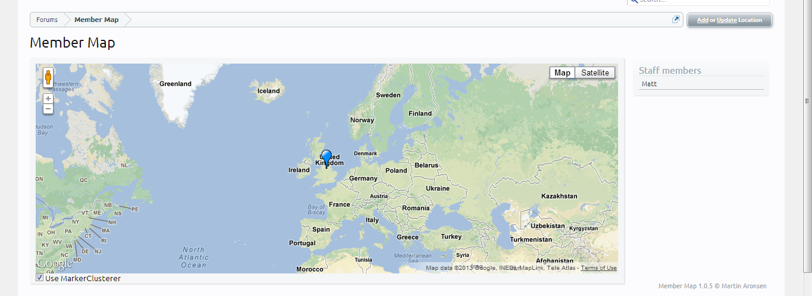Screen dimensions: 812x296
Task: Select the Map view type button
Action: click(562, 73)
